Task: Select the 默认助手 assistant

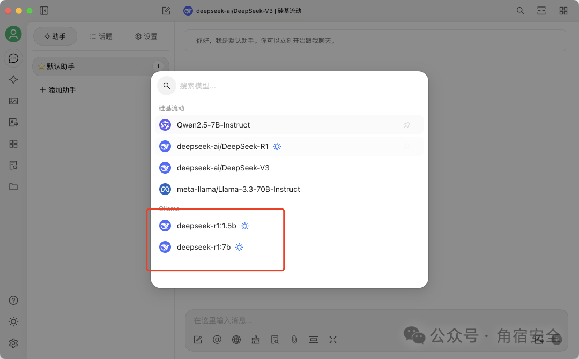Action: (x=100, y=66)
